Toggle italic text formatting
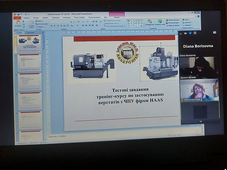 [x=55, y=25]
